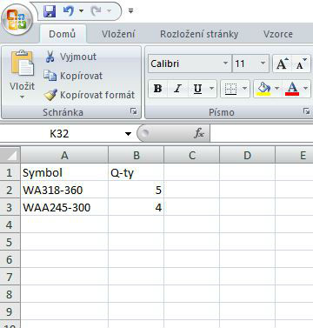Toggle underline formatting
The image size is (313, 328).
pyautogui.click(x=197, y=89)
